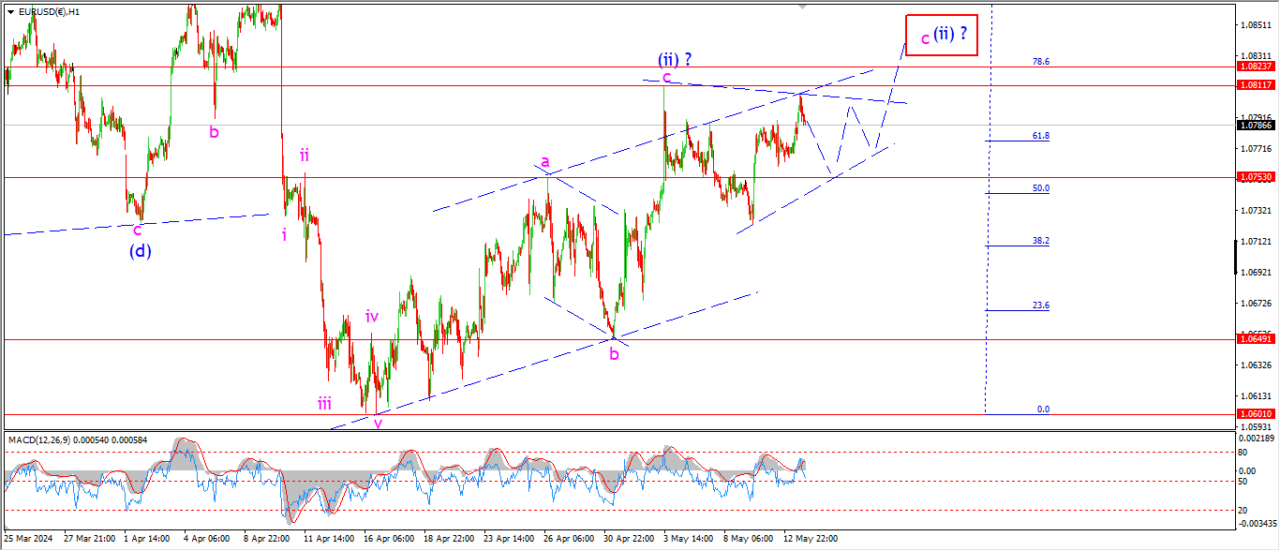1280x551 pixels.
Task: Select the 61.8 Fibonacci level label
Action: (x=1040, y=136)
